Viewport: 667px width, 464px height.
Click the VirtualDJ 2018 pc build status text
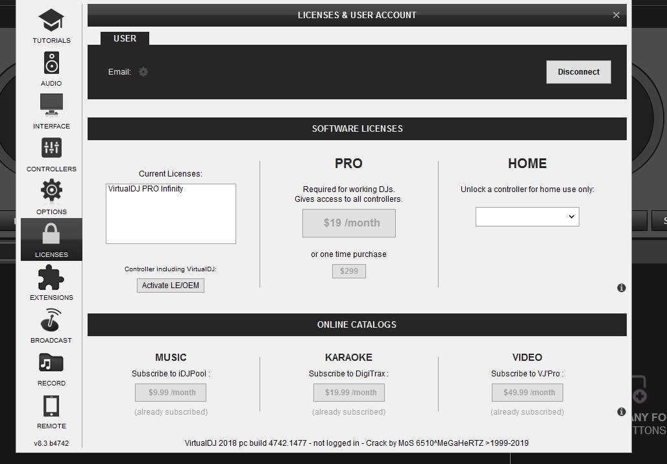[356, 443]
